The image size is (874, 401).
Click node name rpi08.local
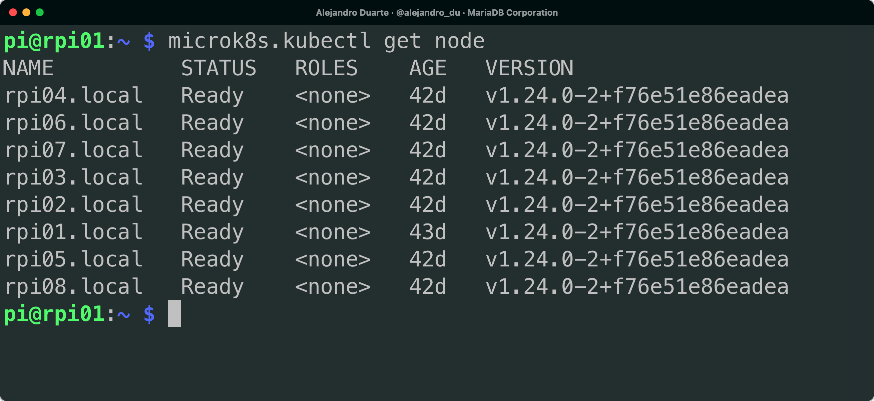[x=73, y=286]
